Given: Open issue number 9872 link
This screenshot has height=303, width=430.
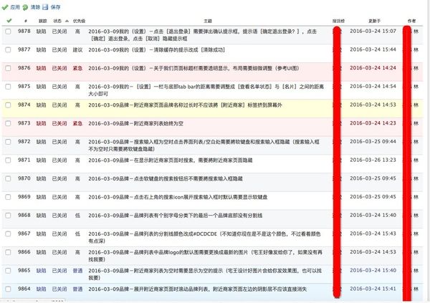Looking at the screenshot, I should (x=24, y=142).
